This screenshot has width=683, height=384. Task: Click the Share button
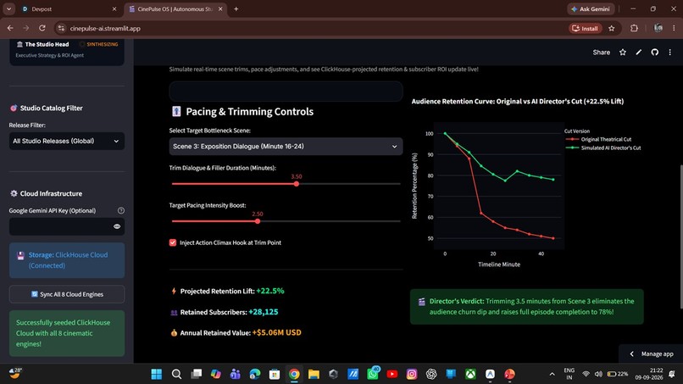601,53
